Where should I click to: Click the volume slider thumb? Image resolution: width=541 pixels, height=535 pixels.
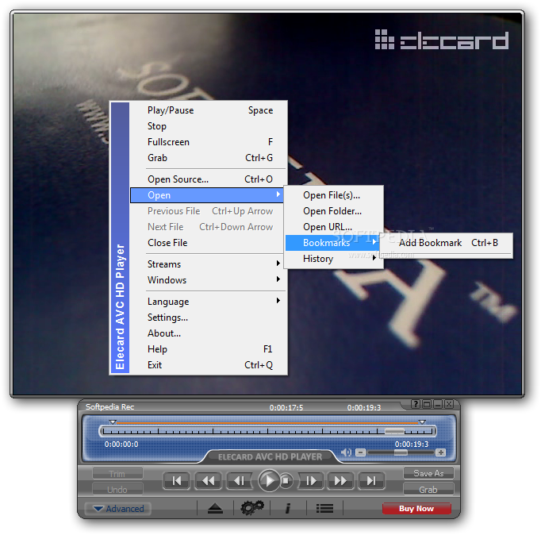[401, 452]
